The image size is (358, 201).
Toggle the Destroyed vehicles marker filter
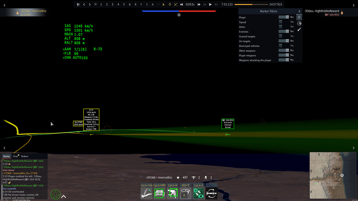click(284, 46)
